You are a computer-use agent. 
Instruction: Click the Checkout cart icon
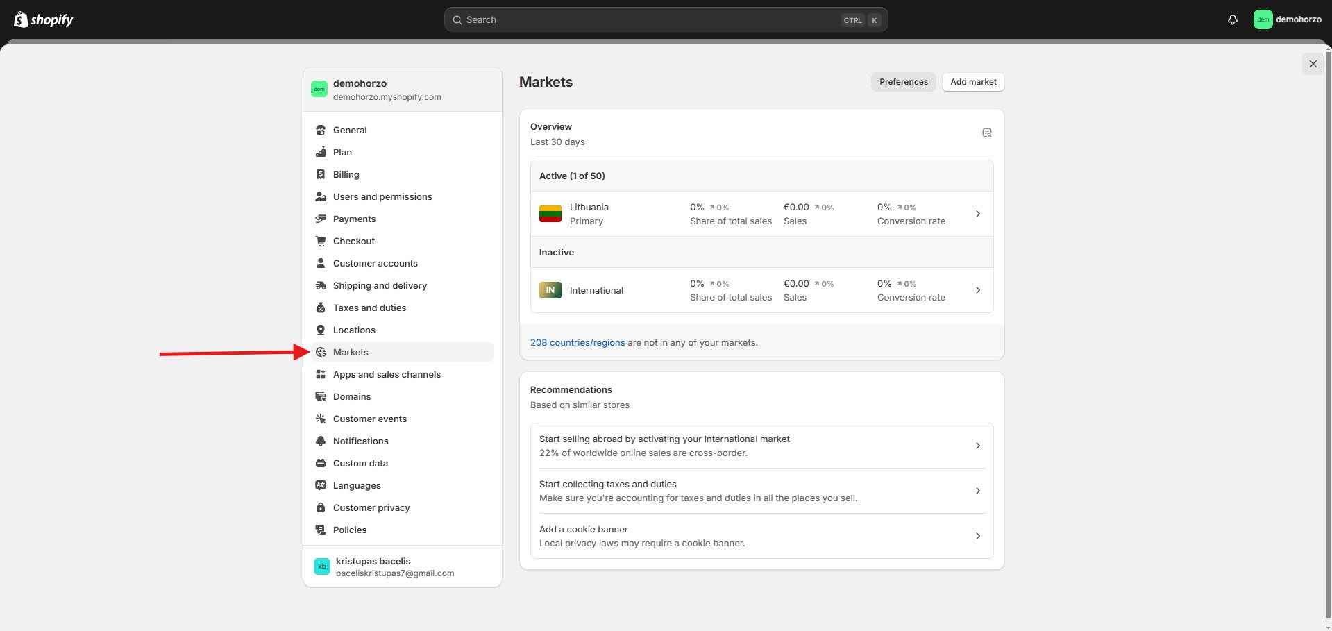(321, 241)
